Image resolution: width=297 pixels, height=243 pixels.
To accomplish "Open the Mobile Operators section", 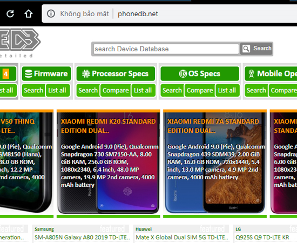I will tap(271, 73).
